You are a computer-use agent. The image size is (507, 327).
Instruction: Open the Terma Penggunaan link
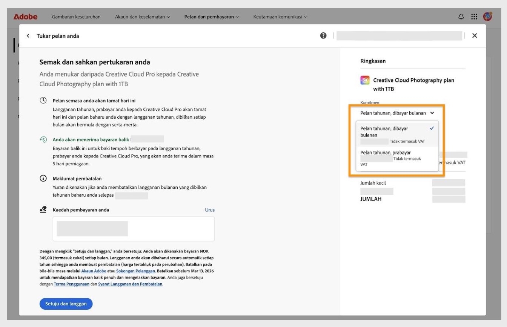coord(72,284)
